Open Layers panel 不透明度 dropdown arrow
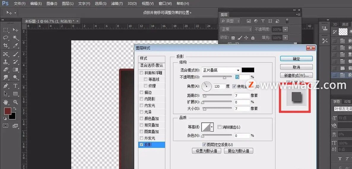This screenshot has height=169, width=352. [x=285, y=29]
